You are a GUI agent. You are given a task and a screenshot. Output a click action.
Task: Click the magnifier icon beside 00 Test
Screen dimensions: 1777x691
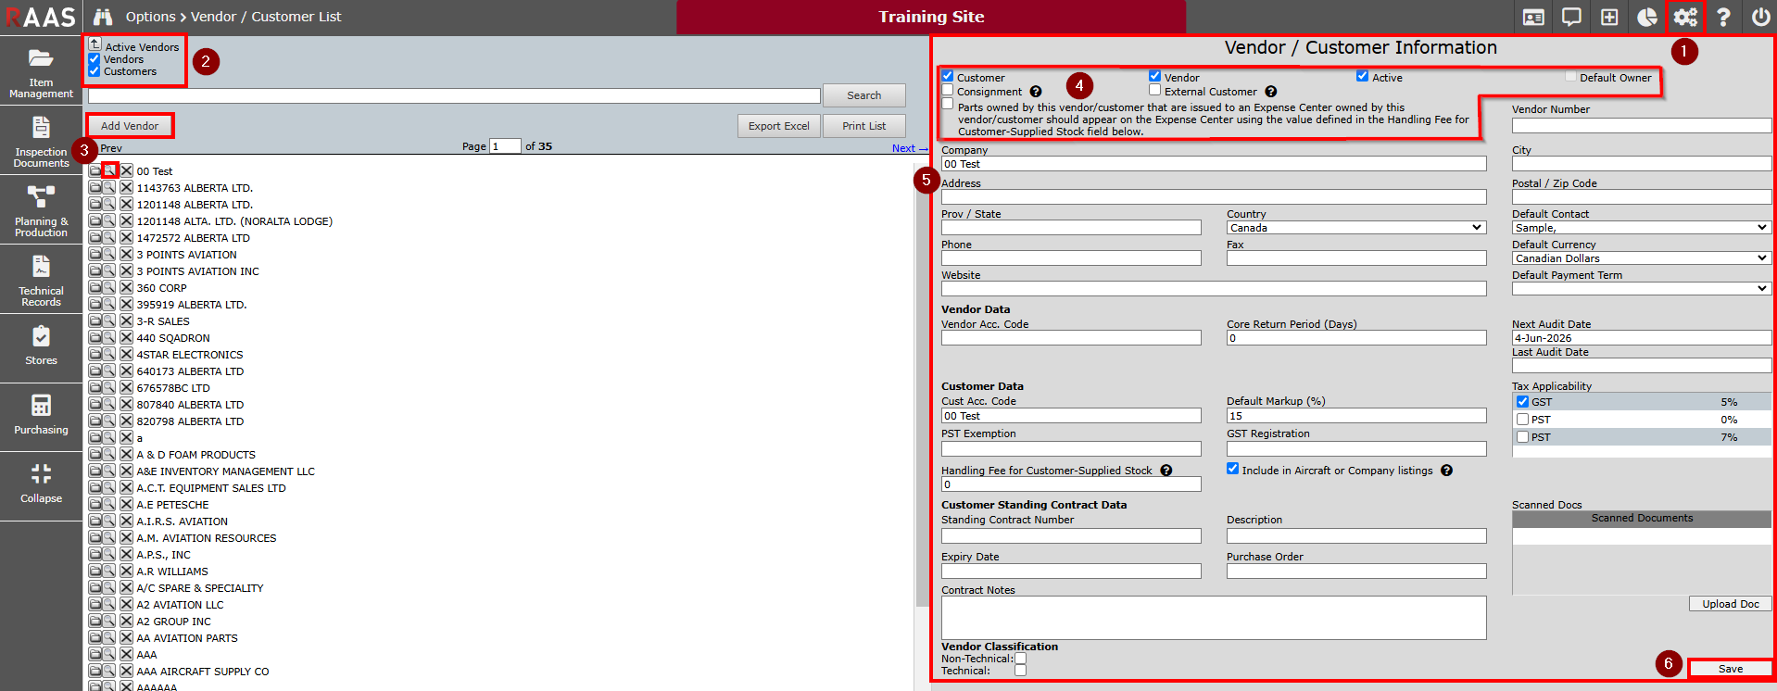[x=109, y=170]
